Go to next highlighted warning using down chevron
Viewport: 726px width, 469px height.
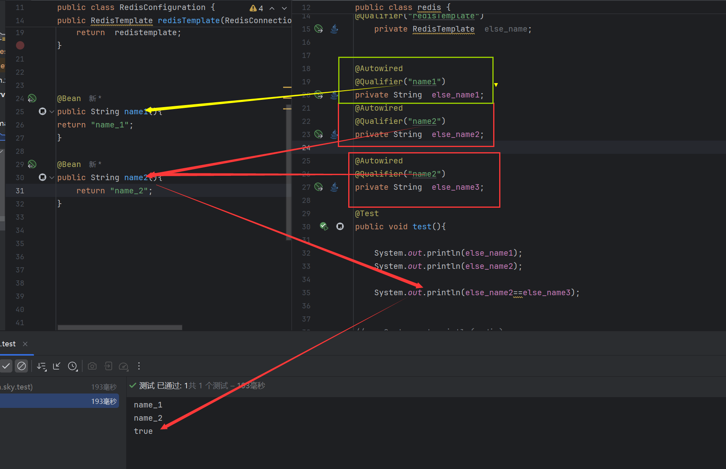pyautogui.click(x=284, y=8)
